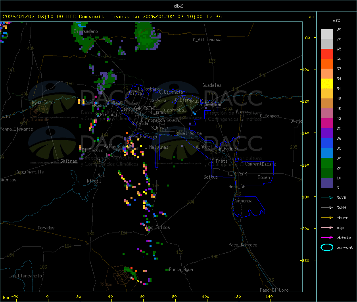The image size is (357, 302).
Task: Click the 57 dBZ light orange swatch
Action: (327, 73)
